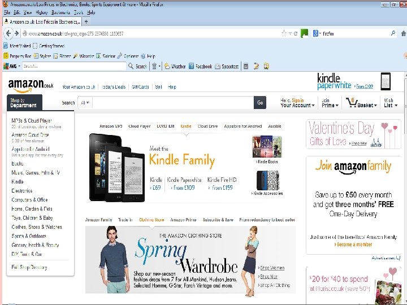Open Speedtest from the AVG toolbar

[227, 66]
